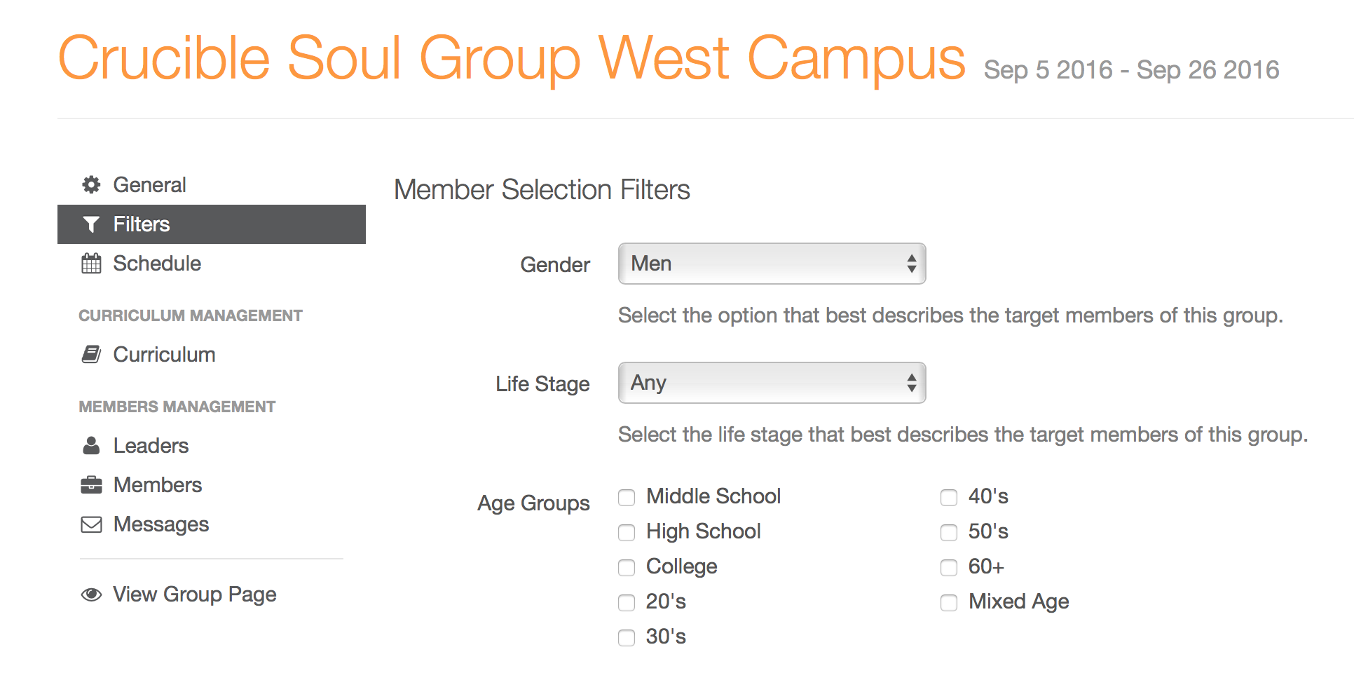Go to the Curriculum section
This screenshot has height=673, width=1354.
(x=164, y=355)
